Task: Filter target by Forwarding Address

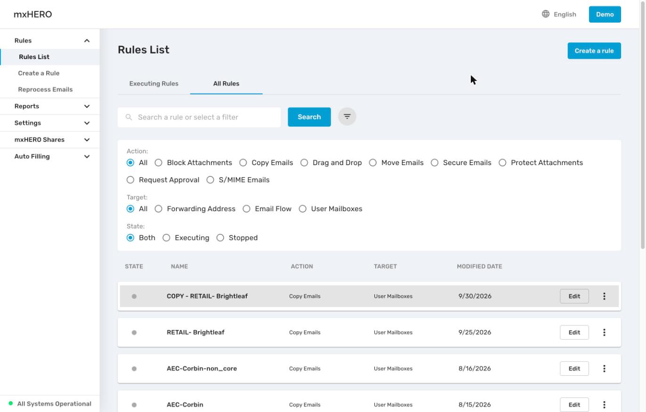Action: (159, 209)
